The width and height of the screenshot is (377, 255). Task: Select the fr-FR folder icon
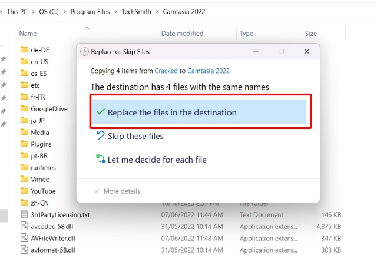tap(24, 97)
